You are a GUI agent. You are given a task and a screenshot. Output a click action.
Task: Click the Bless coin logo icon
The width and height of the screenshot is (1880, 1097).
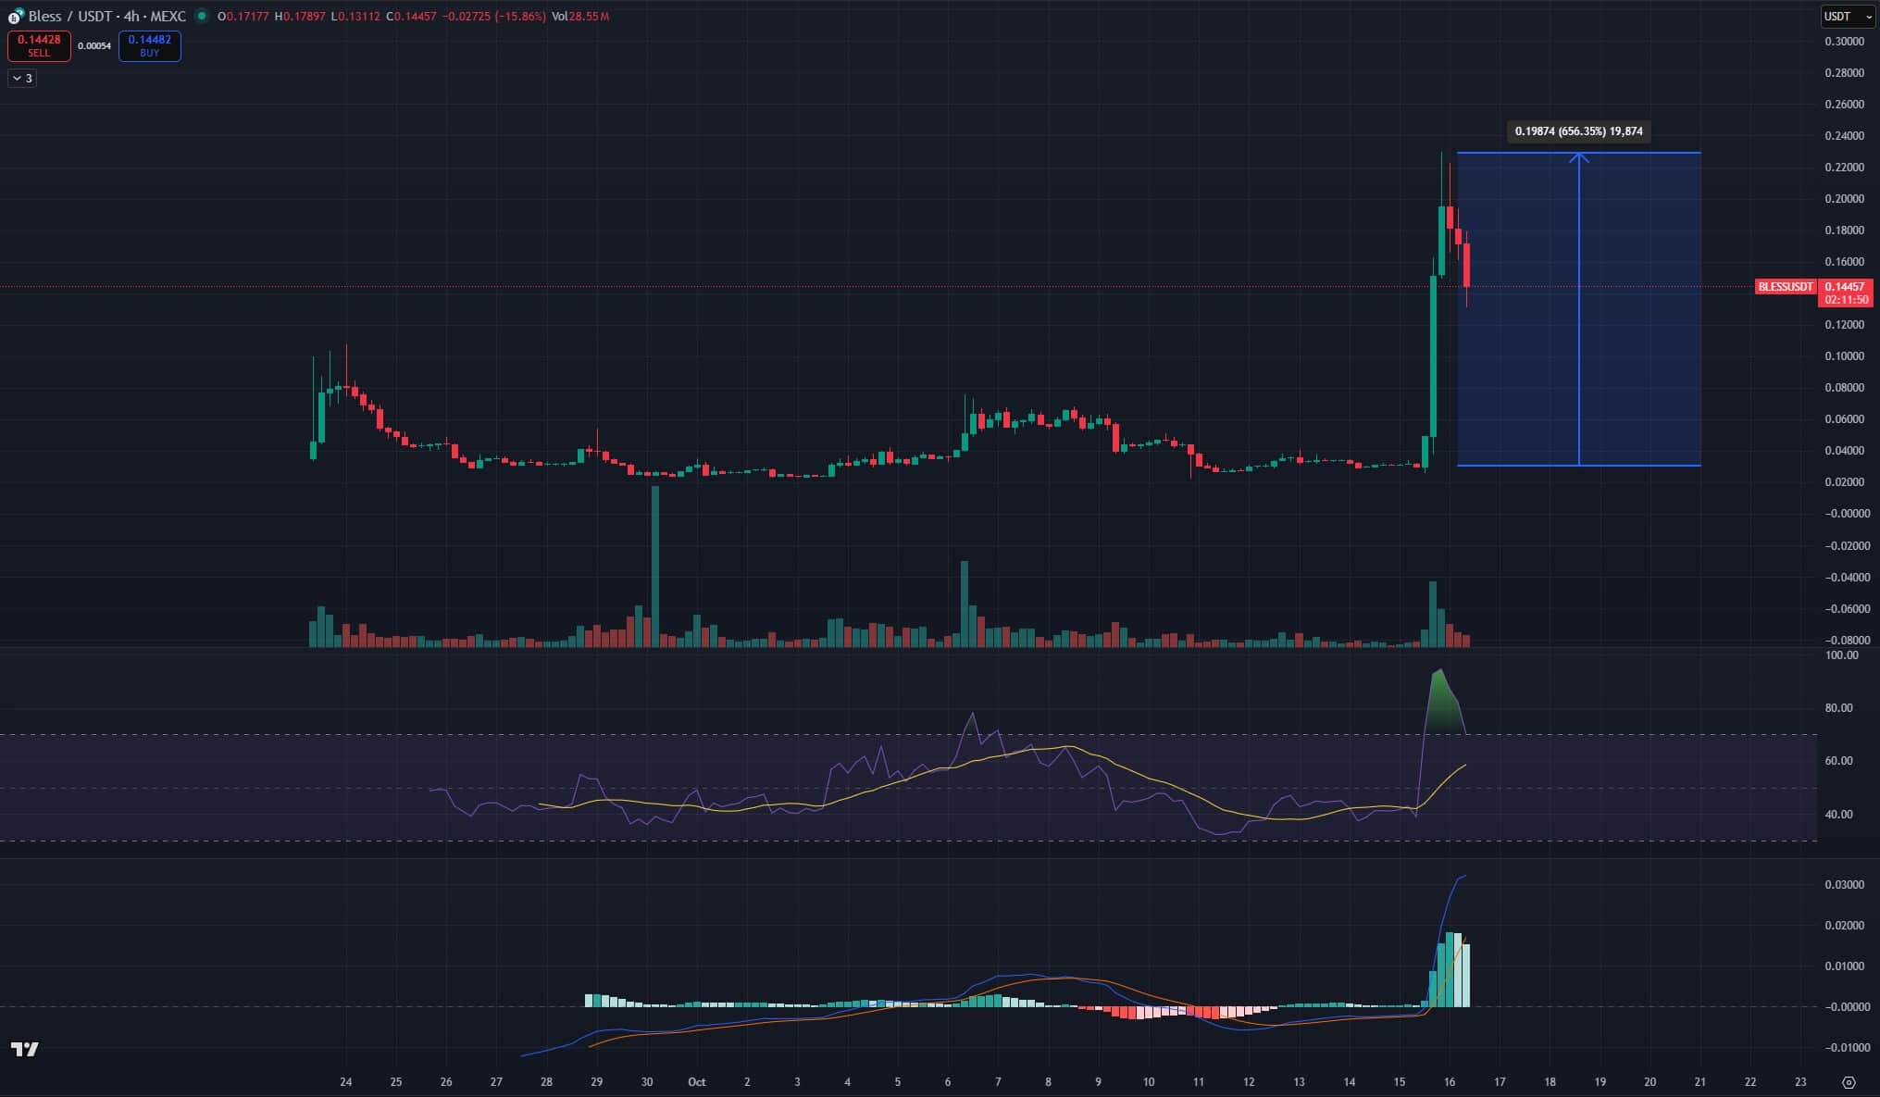16,18
